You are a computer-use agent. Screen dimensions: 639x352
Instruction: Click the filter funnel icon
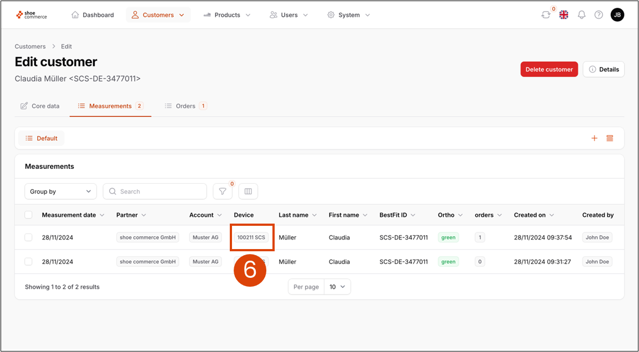tap(223, 191)
